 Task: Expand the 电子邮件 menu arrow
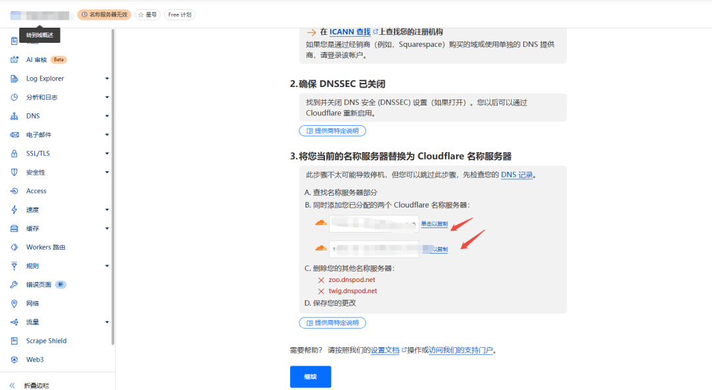(x=107, y=135)
